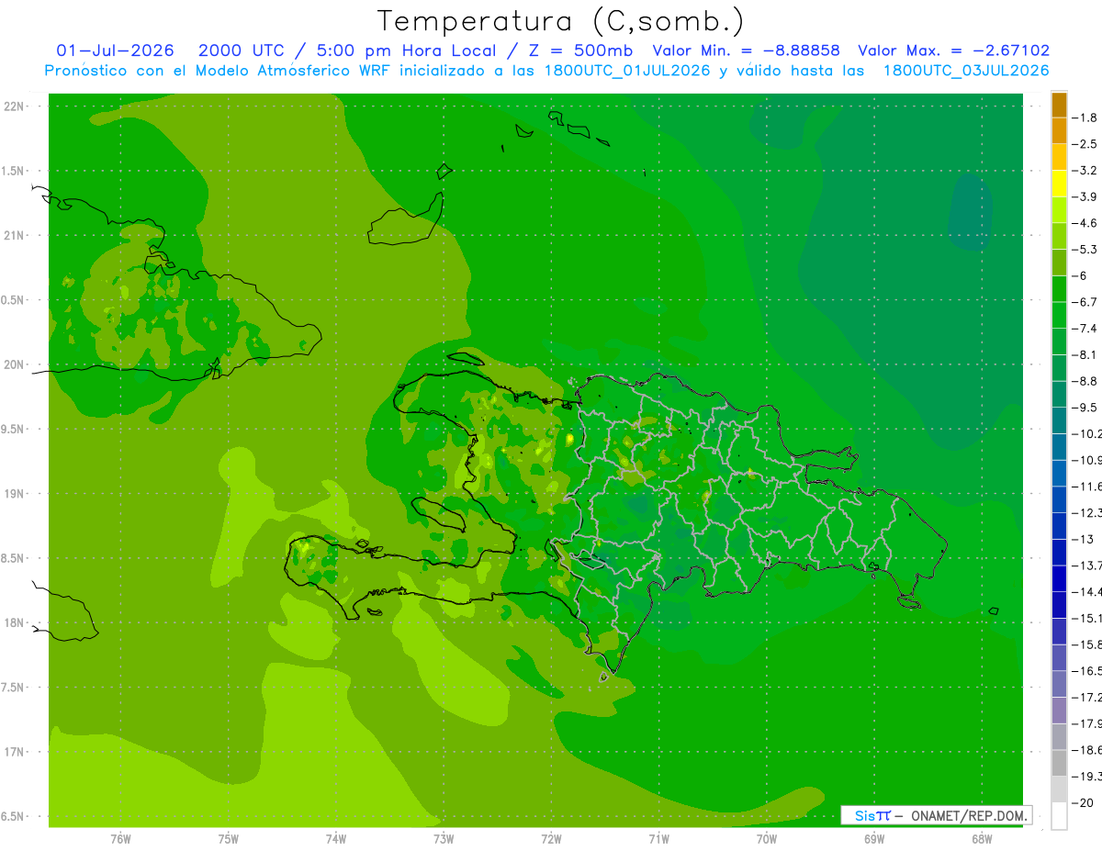The width and height of the screenshot is (1102, 851).
Task: Click the "2000 UTC" time label
Action: point(242,50)
